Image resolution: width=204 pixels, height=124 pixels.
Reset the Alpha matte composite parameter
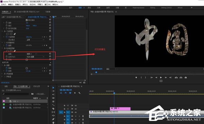50,56
